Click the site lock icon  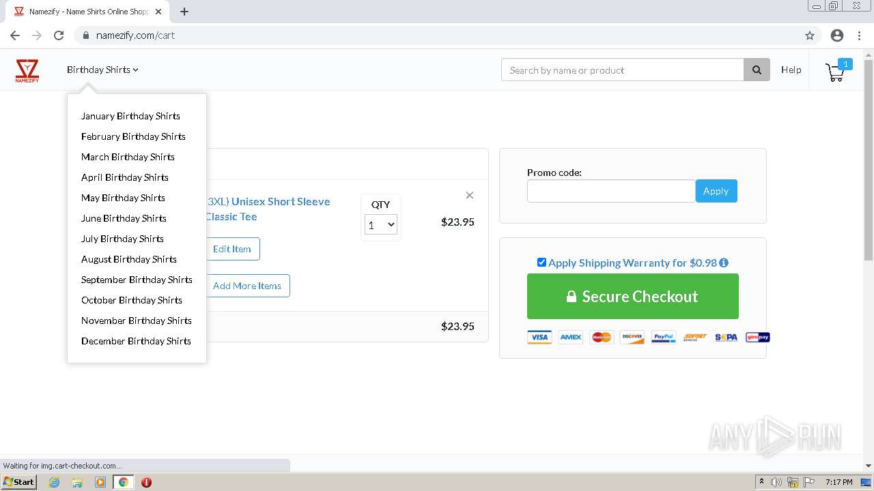point(86,35)
